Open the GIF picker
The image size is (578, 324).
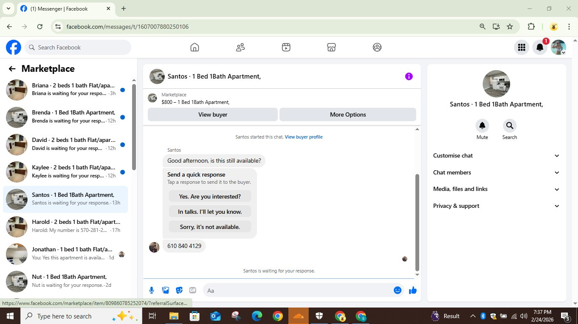click(193, 290)
